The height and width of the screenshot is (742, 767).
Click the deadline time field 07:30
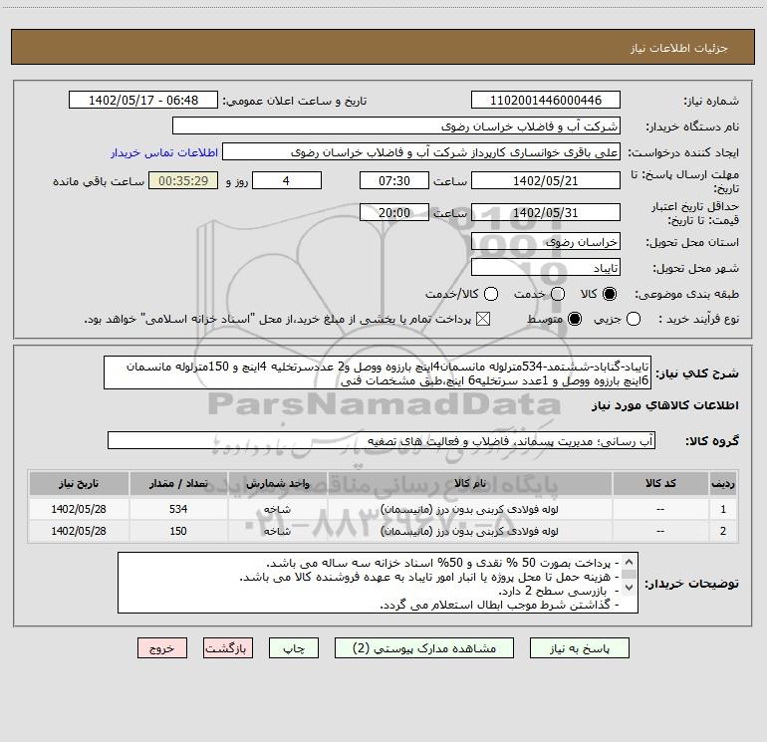tap(394, 181)
